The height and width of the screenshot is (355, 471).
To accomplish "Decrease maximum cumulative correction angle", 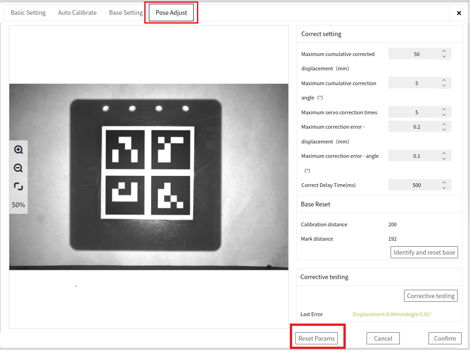I will (x=444, y=86).
